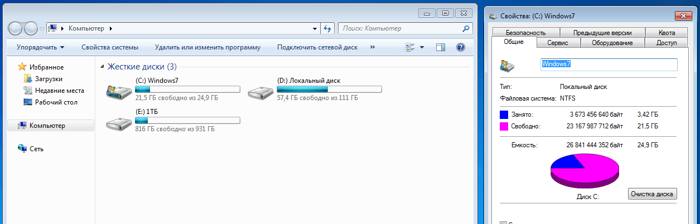Switch to the Безопасность tab
The height and width of the screenshot is (224, 700).
[x=526, y=33]
